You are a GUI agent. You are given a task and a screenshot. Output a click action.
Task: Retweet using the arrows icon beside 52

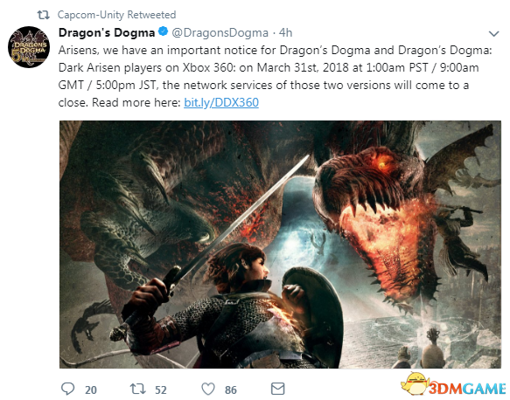(137, 389)
